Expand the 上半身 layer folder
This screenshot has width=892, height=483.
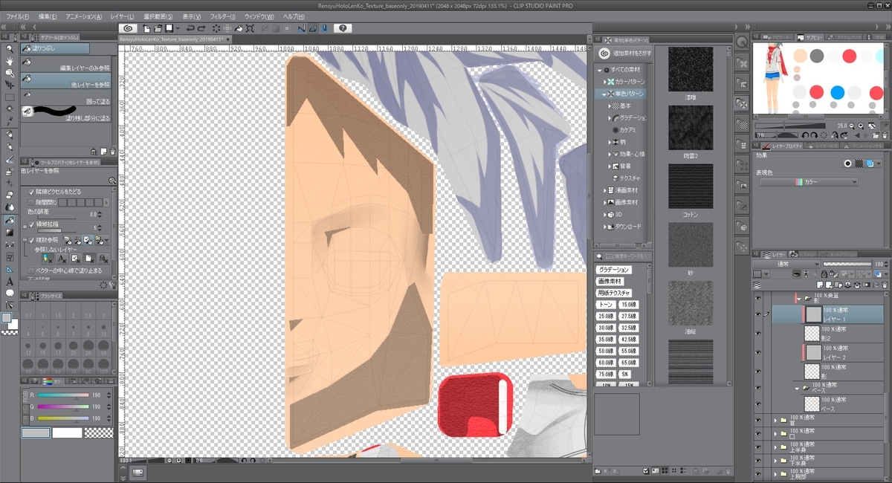775,447
